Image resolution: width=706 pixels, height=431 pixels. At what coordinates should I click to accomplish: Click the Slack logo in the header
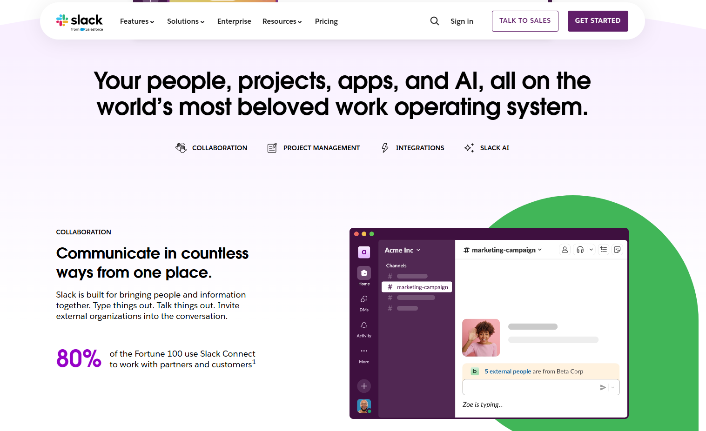pos(80,22)
